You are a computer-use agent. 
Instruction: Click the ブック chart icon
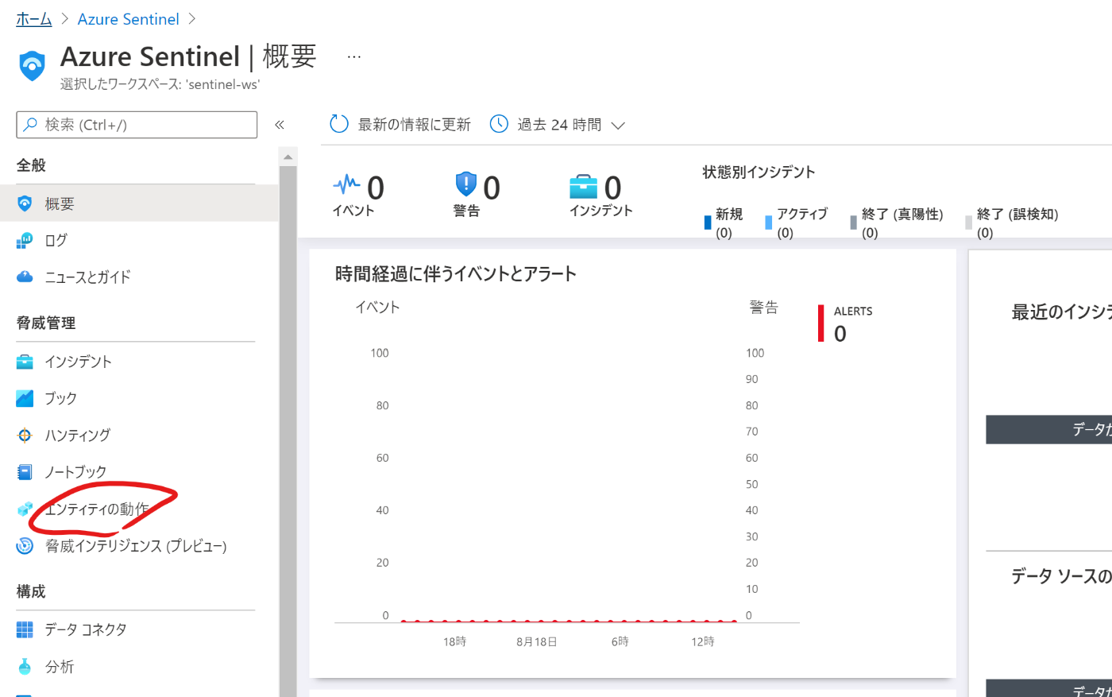tap(25, 398)
